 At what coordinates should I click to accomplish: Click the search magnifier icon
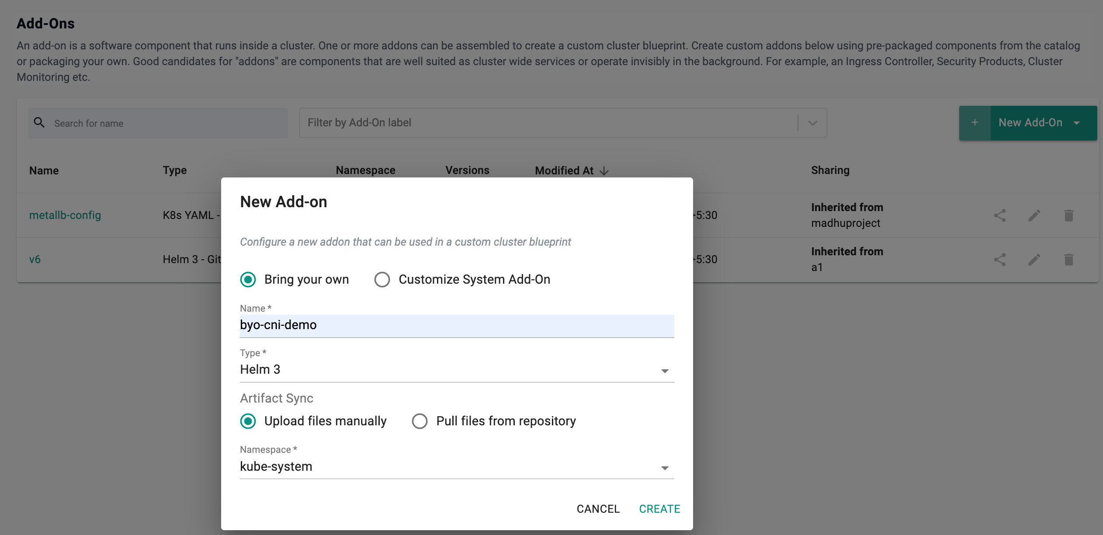pos(39,123)
